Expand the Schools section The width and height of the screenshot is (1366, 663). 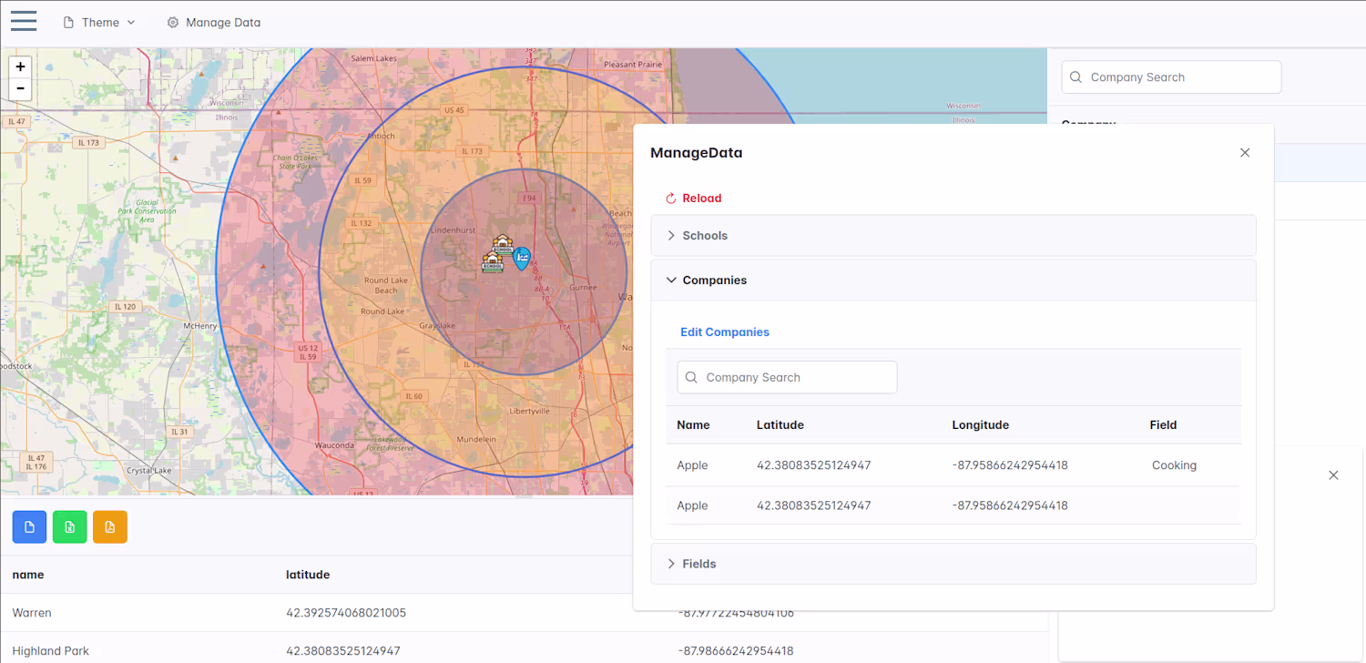pyautogui.click(x=704, y=236)
